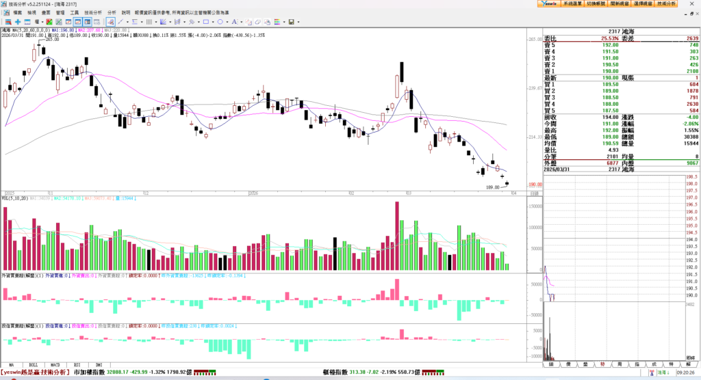Click the trend line drawing tool

[x=120, y=22]
